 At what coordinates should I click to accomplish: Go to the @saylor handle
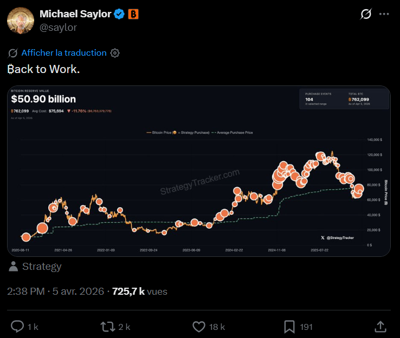click(x=58, y=27)
